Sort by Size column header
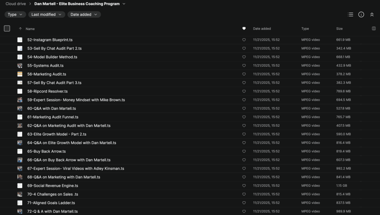The height and width of the screenshot is (215, 380). [x=340, y=29]
